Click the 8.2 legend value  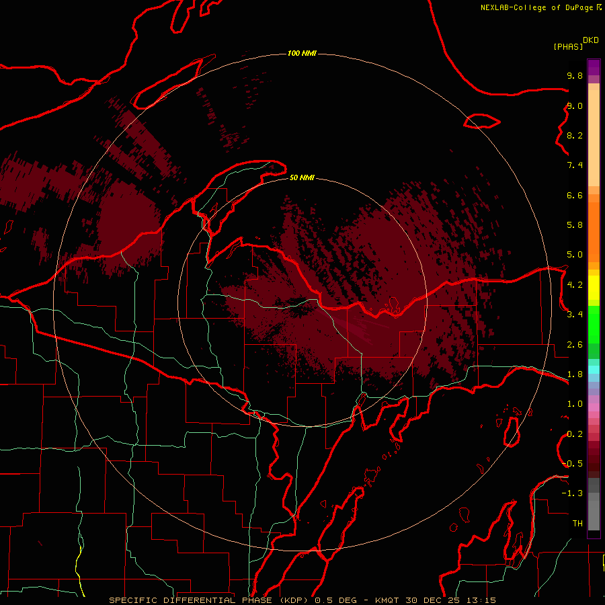[575, 135]
